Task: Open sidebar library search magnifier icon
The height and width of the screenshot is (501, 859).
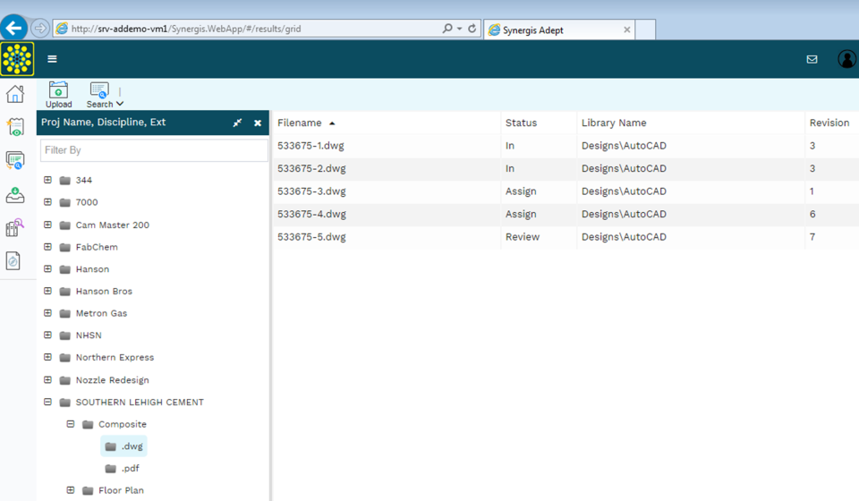Action: [15, 227]
